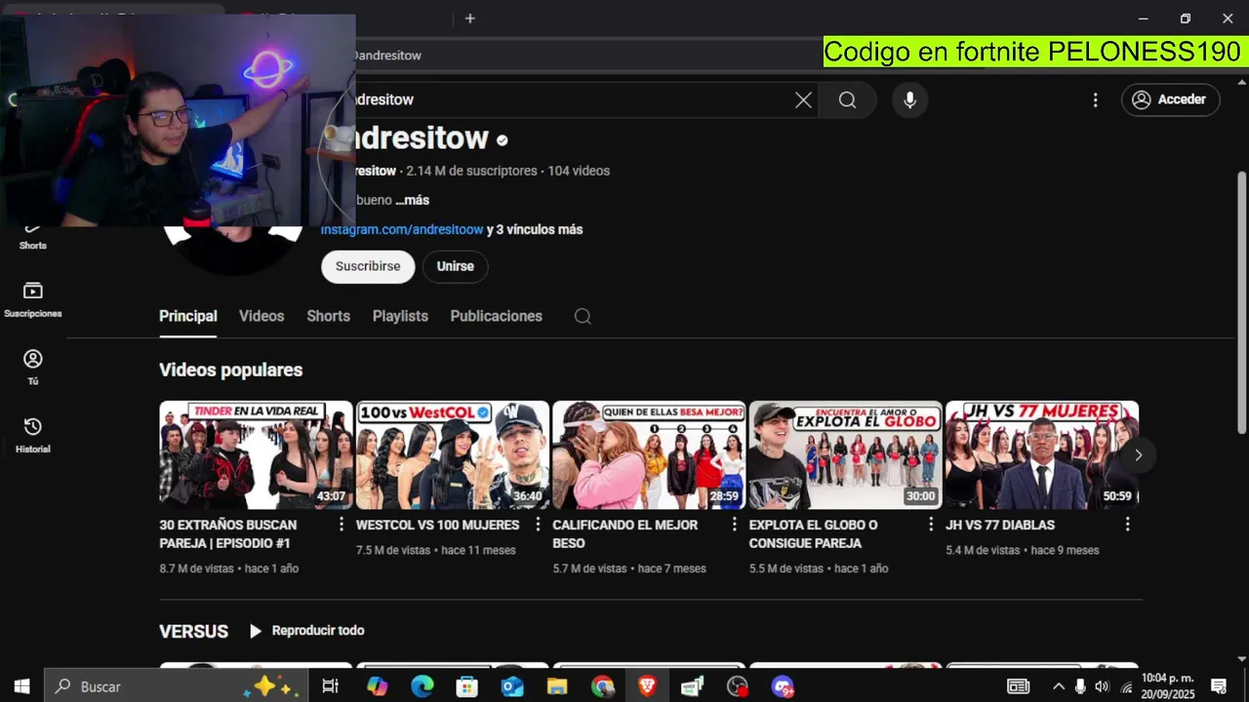Screen dimensions: 1249x702
Task: Open Microsoft Store from taskbar
Action: [x=467, y=686]
